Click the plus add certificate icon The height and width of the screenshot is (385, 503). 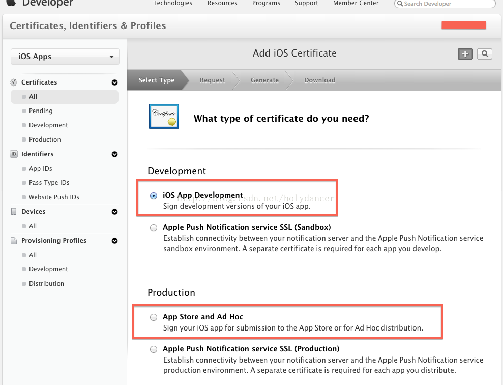(x=465, y=54)
